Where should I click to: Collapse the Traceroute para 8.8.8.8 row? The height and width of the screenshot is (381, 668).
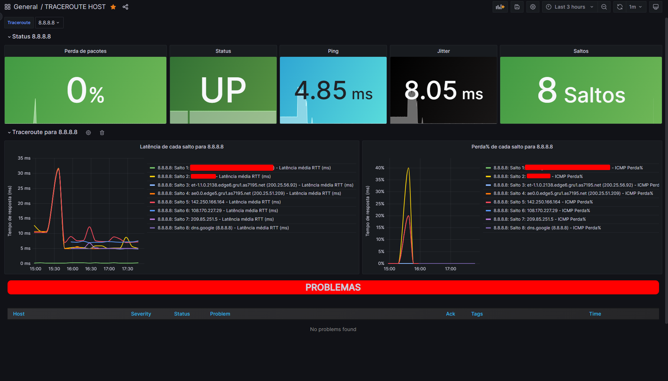click(x=42, y=132)
